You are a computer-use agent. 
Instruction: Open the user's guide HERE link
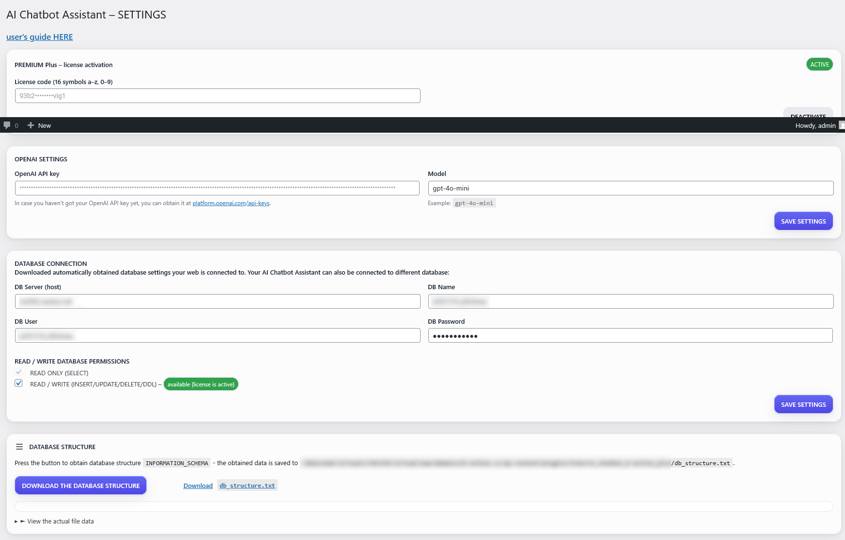pos(39,37)
